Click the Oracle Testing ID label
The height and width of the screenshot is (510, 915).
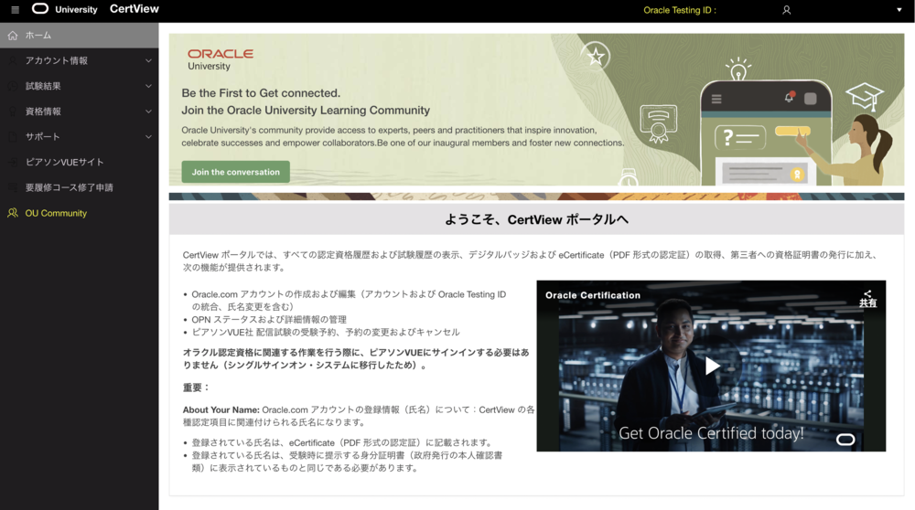pos(680,10)
